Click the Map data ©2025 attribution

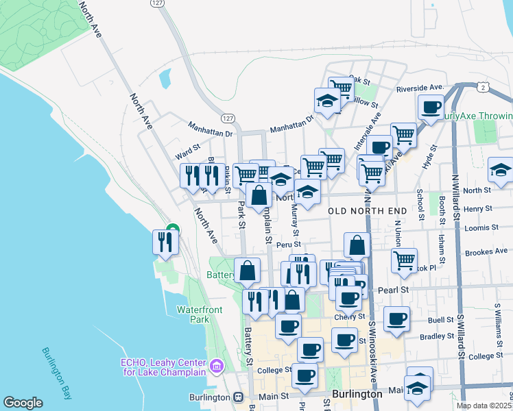tap(484, 406)
